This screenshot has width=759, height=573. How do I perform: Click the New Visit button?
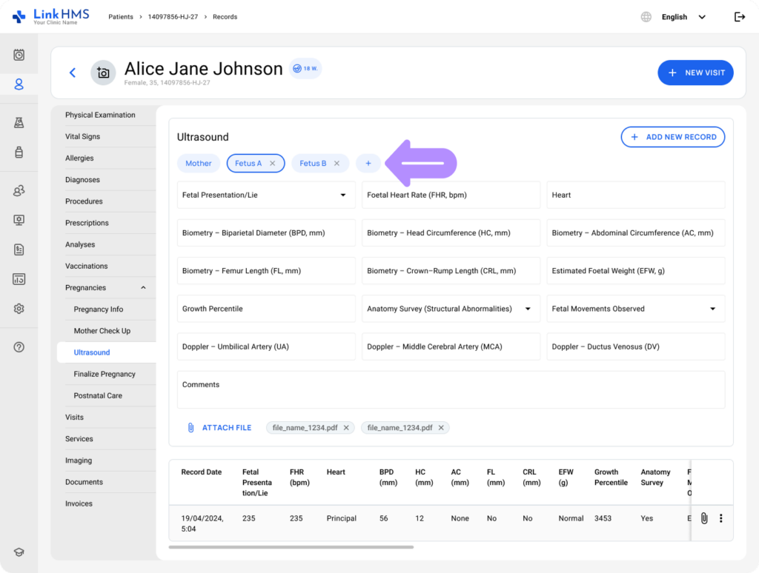(x=695, y=73)
